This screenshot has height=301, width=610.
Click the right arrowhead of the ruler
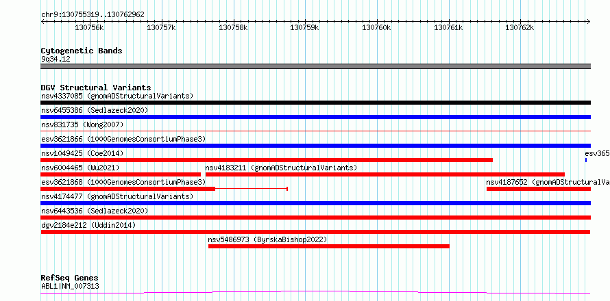coord(589,21)
